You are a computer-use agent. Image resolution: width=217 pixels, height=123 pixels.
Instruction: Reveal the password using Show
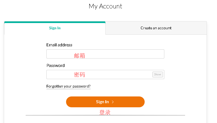pyautogui.click(x=157, y=75)
